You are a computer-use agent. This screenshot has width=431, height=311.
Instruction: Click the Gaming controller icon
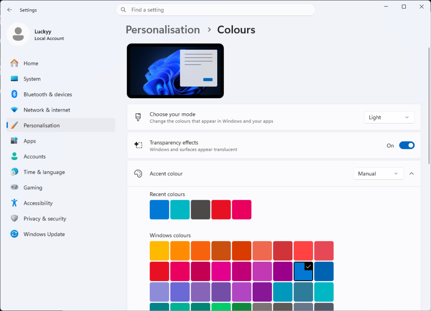[x=14, y=187]
